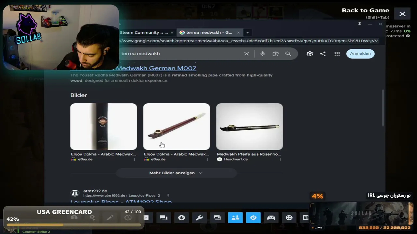
Task: Click the browser URL address bar
Action: 249,41
